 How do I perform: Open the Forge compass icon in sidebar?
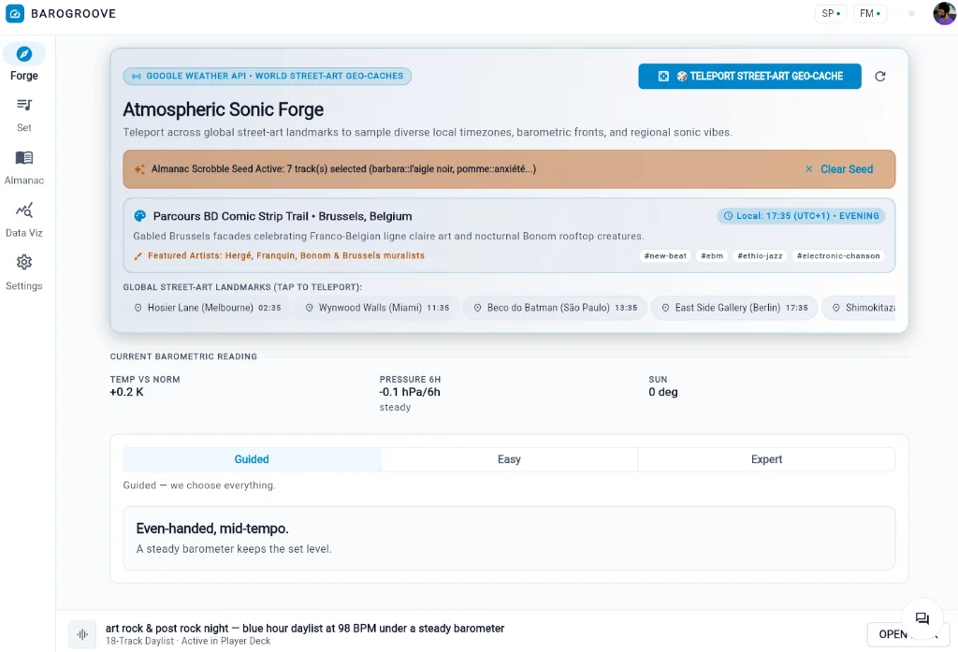coord(23,54)
